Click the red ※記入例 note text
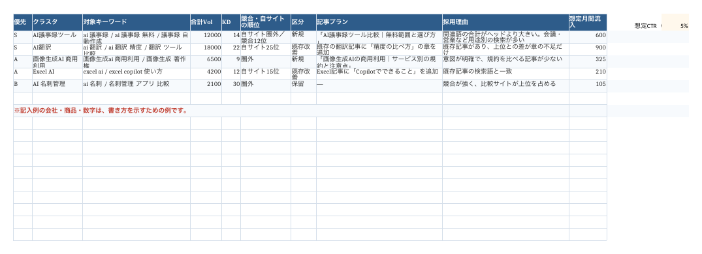Viewport: 702px width, 254px height. (x=101, y=111)
